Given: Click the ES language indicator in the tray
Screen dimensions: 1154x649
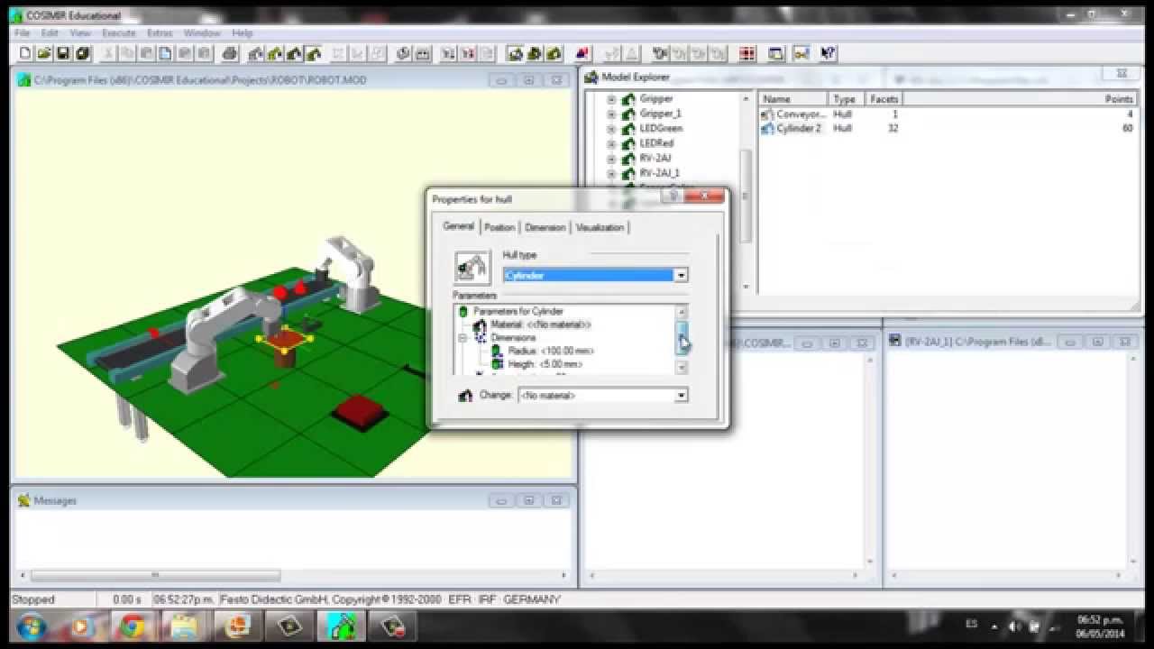Looking at the screenshot, I should point(971,625).
